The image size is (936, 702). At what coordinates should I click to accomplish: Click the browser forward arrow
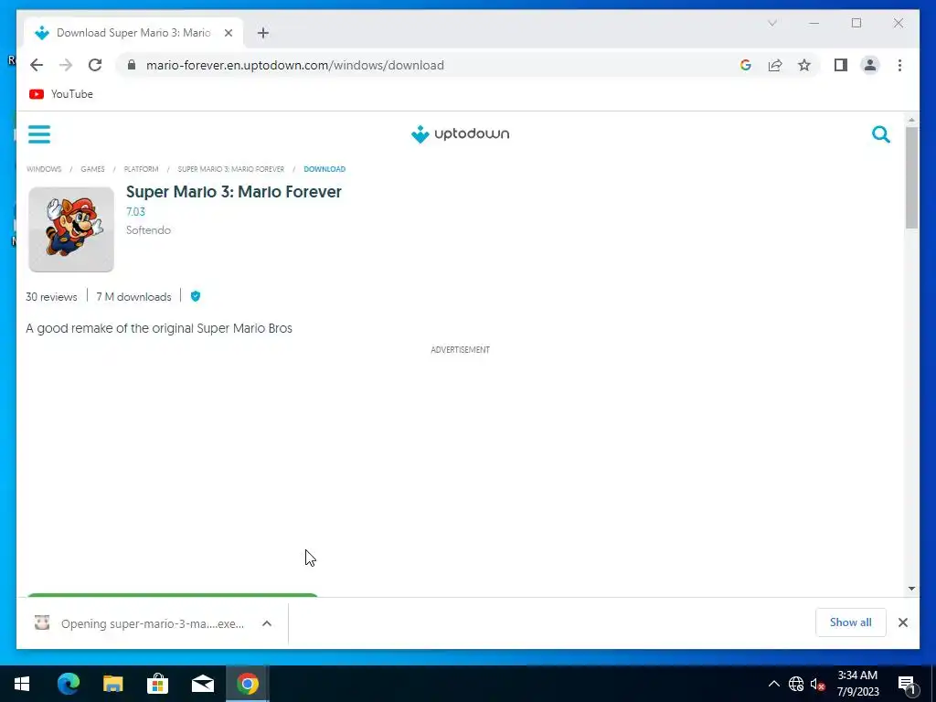tap(66, 65)
